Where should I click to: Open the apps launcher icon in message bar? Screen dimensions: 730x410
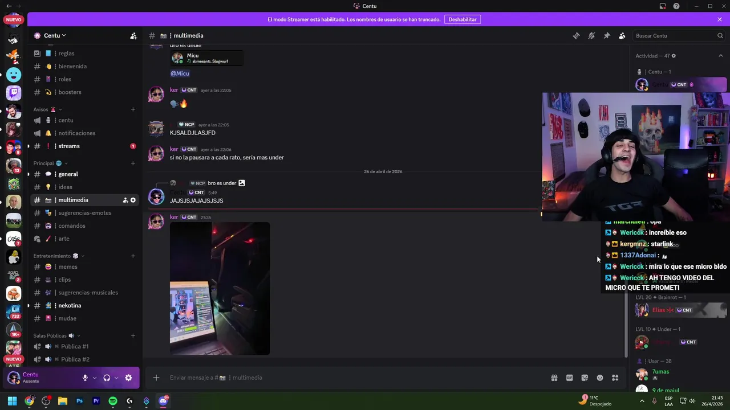pos(615,378)
